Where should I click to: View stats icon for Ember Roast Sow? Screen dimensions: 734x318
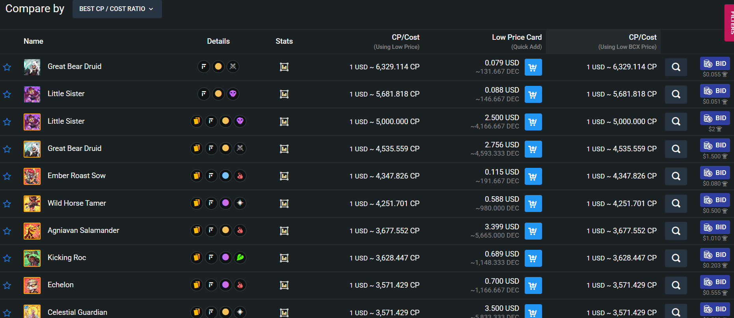pos(284,176)
